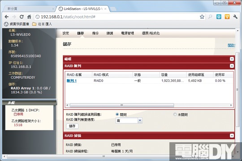Click the window bottom horizontal scrollbar thumb
Viewport: 242px width, 161px height.
[104, 157]
